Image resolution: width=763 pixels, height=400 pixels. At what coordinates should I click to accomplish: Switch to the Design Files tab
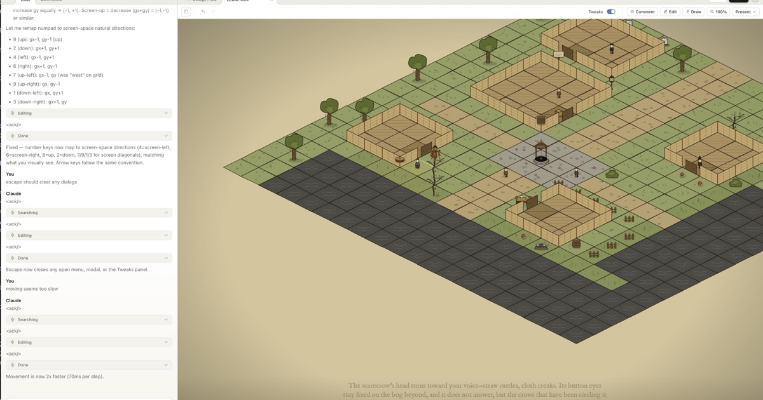pos(204,1)
